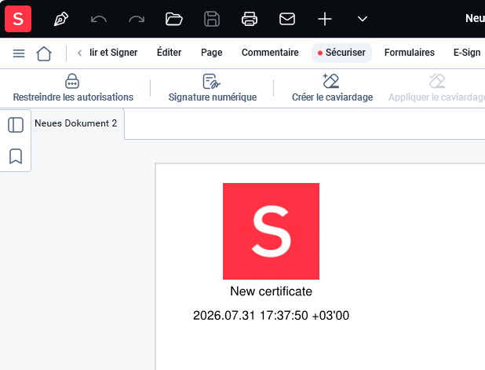Screen dimensions: 485x370
Task: Click Restreindre les autorisations label
Action: click(x=73, y=97)
